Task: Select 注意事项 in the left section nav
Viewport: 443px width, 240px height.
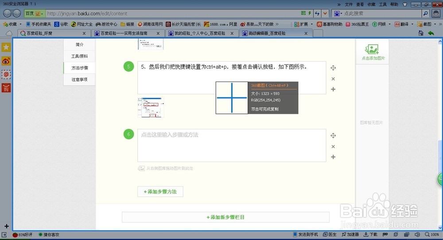Action: coord(79,80)
